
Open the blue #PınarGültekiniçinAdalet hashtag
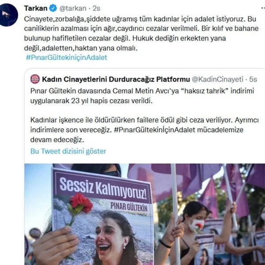coord(67,57)
